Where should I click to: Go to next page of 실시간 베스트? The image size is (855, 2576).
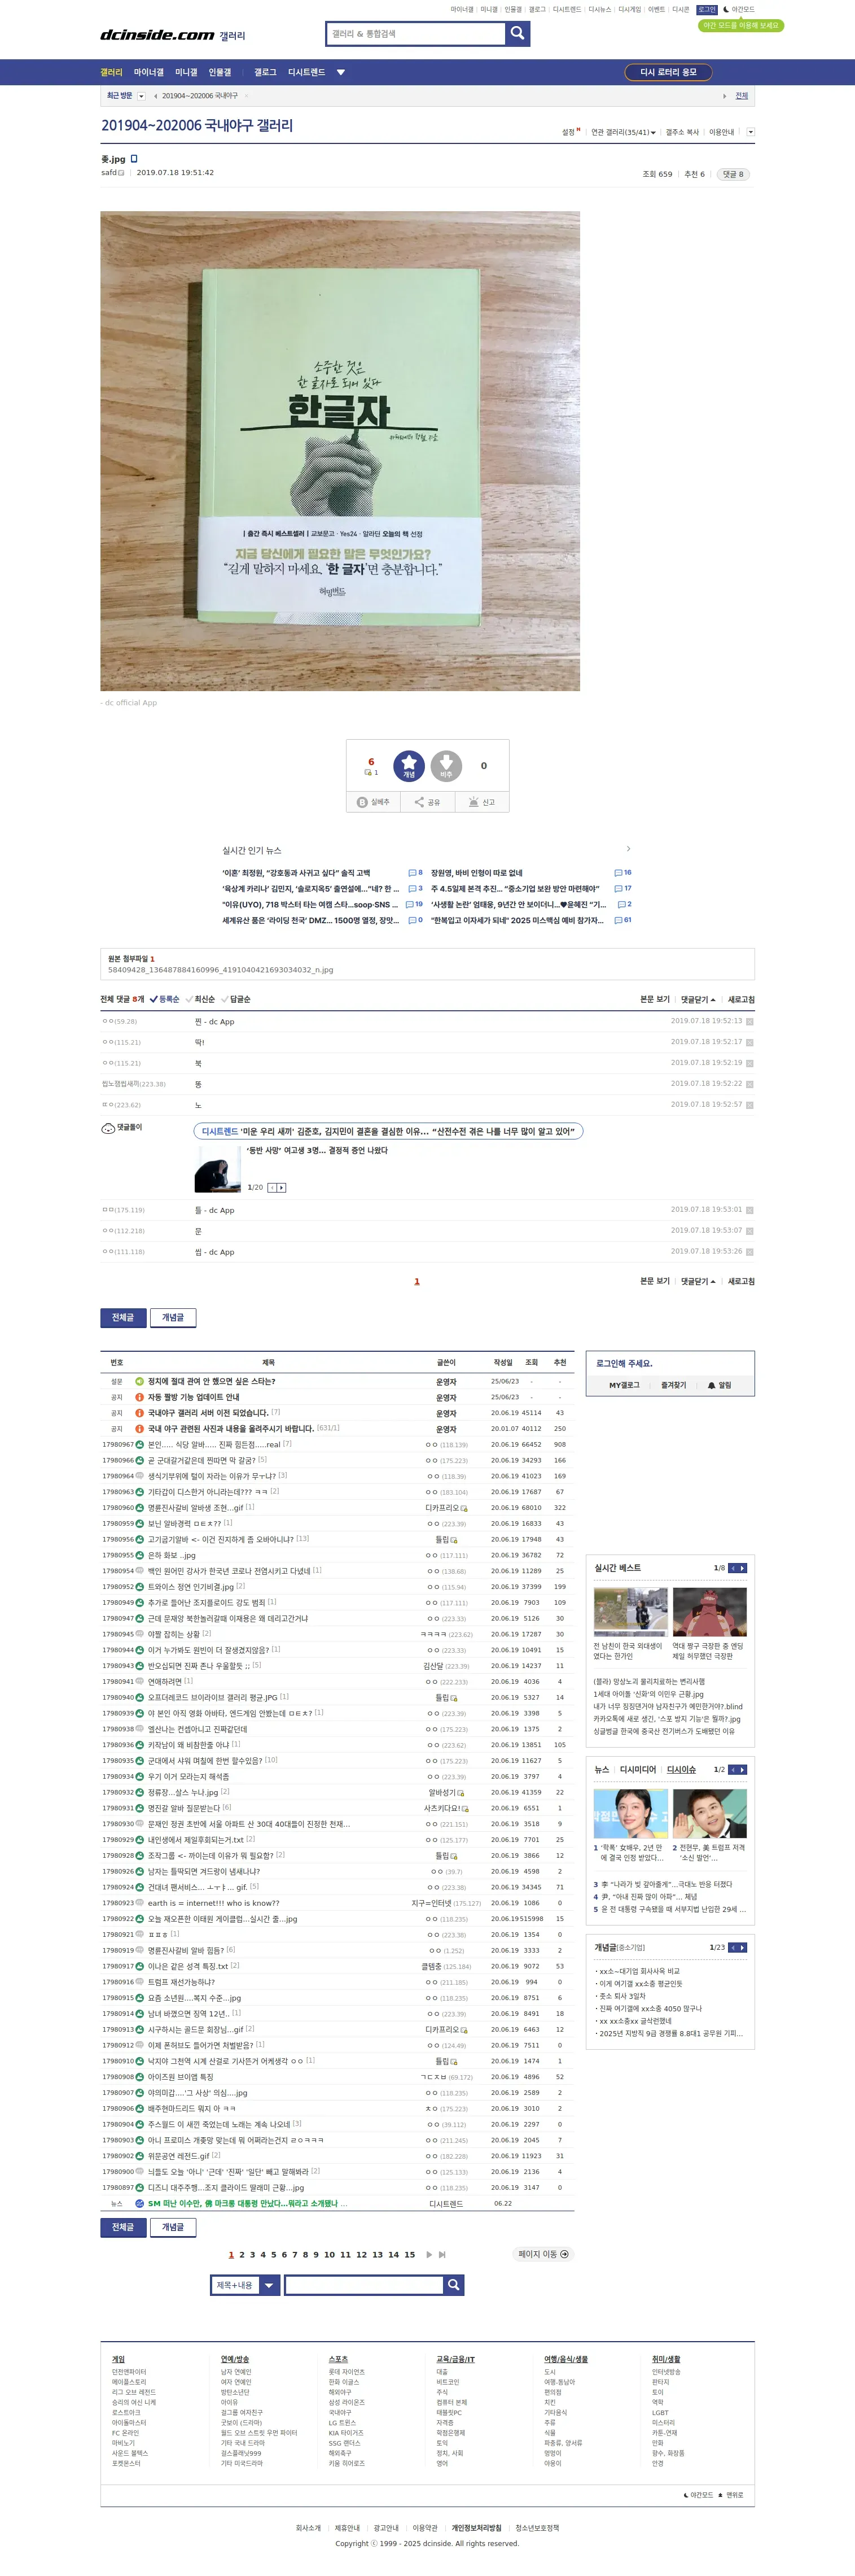tap(743, 1568)
